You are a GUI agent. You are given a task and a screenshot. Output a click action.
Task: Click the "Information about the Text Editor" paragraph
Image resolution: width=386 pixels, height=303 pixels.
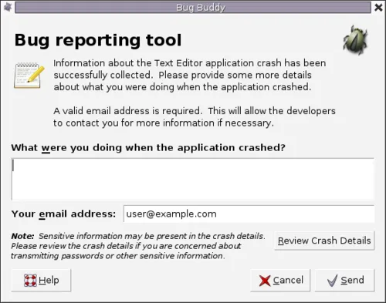190,75
